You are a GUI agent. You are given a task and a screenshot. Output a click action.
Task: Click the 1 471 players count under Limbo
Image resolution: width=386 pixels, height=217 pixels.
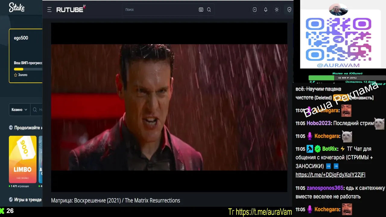point(19,186)
